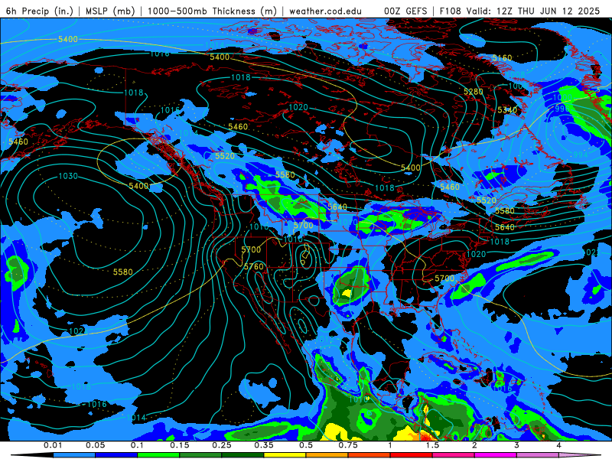Select the 5340 thickness contour label
This screenshot has width=612, height=459.
(x=507, y=109)
